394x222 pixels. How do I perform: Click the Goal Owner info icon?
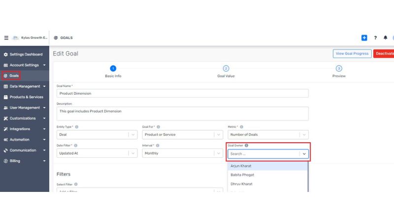pos(246,146)
